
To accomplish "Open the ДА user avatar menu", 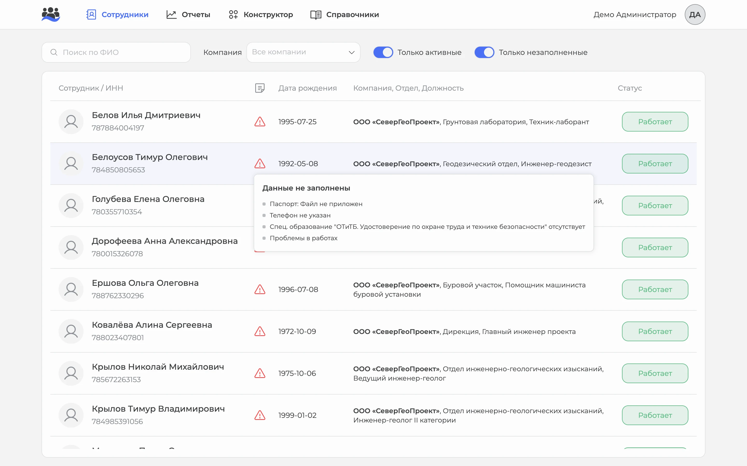I will click(695, 14).
